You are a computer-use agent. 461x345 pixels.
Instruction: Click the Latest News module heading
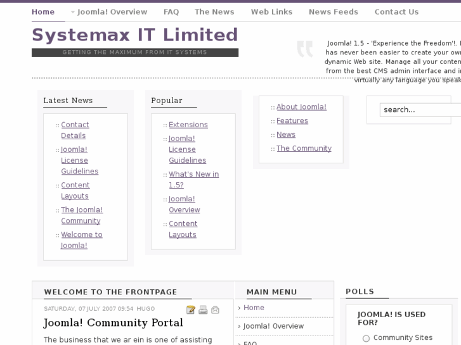(68, 101)
